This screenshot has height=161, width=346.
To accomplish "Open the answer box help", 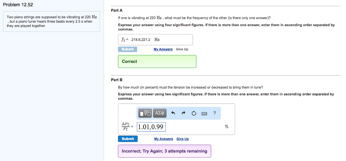I will click(x=215, y=113).
